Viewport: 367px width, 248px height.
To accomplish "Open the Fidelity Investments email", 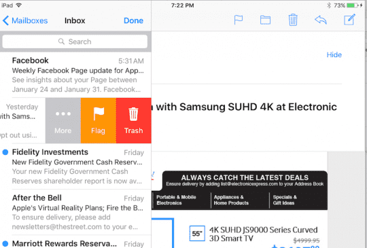I will point(75,166).
